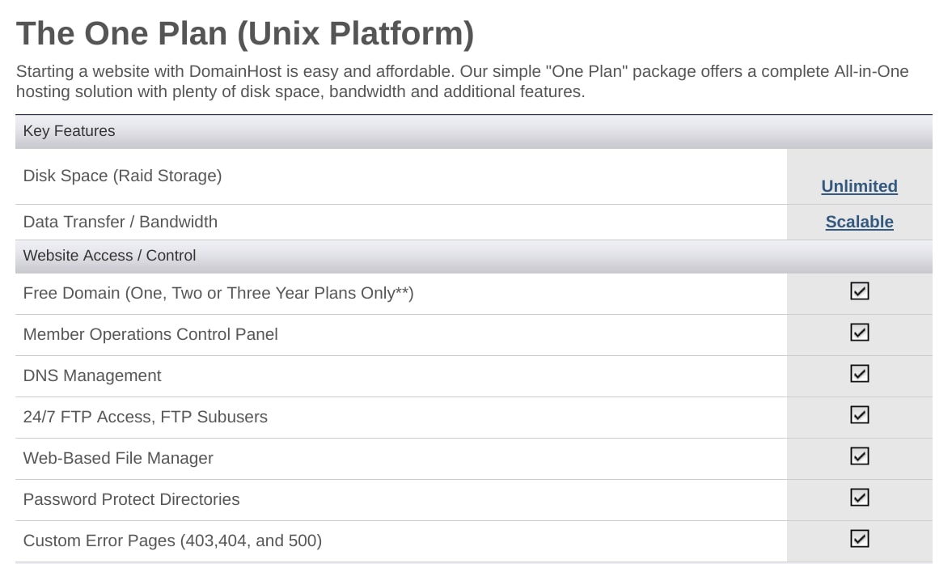Click the heading "The One Plan (Unix Platform)"

[x=245, y=34]
